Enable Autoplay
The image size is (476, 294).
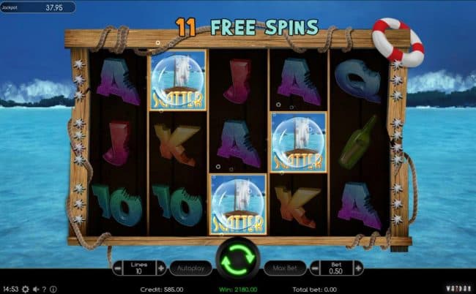[x=190, y=268]
